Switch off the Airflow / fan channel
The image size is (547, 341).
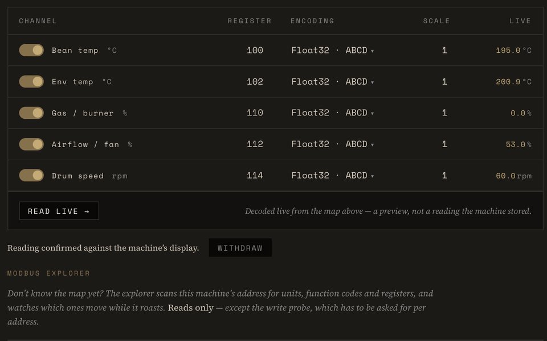[31, 144]
